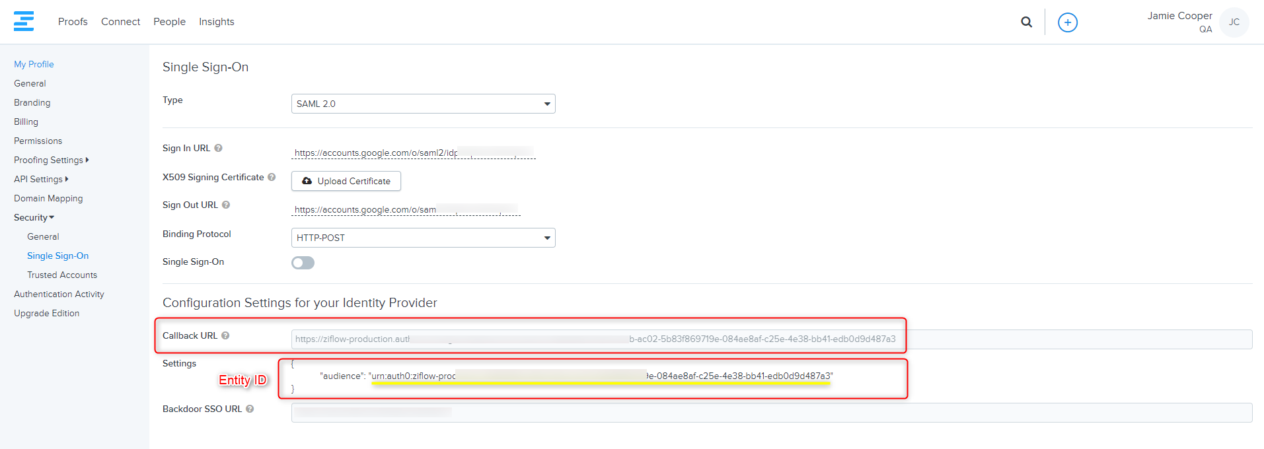
Task: Click help icon beside X509 Signing Certificate
Action: [x=272, y=178]
